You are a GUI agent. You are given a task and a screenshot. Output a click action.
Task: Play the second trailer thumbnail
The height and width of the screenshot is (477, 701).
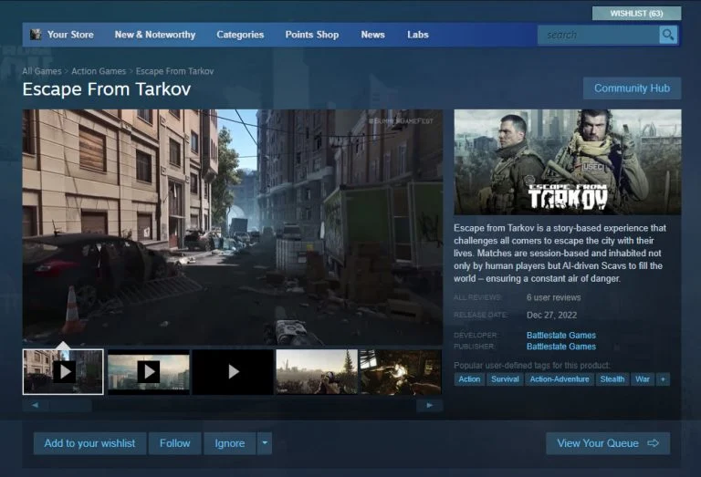coord(149,371)
